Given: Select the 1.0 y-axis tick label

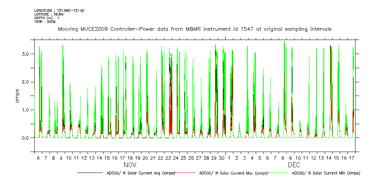Looking at the screenshot, I should [x=25, y=110].
